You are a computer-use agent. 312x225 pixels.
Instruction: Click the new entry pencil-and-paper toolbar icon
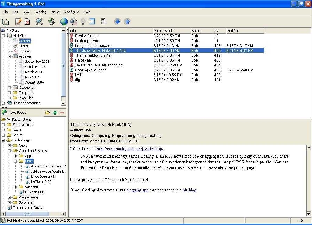point(18,22)
